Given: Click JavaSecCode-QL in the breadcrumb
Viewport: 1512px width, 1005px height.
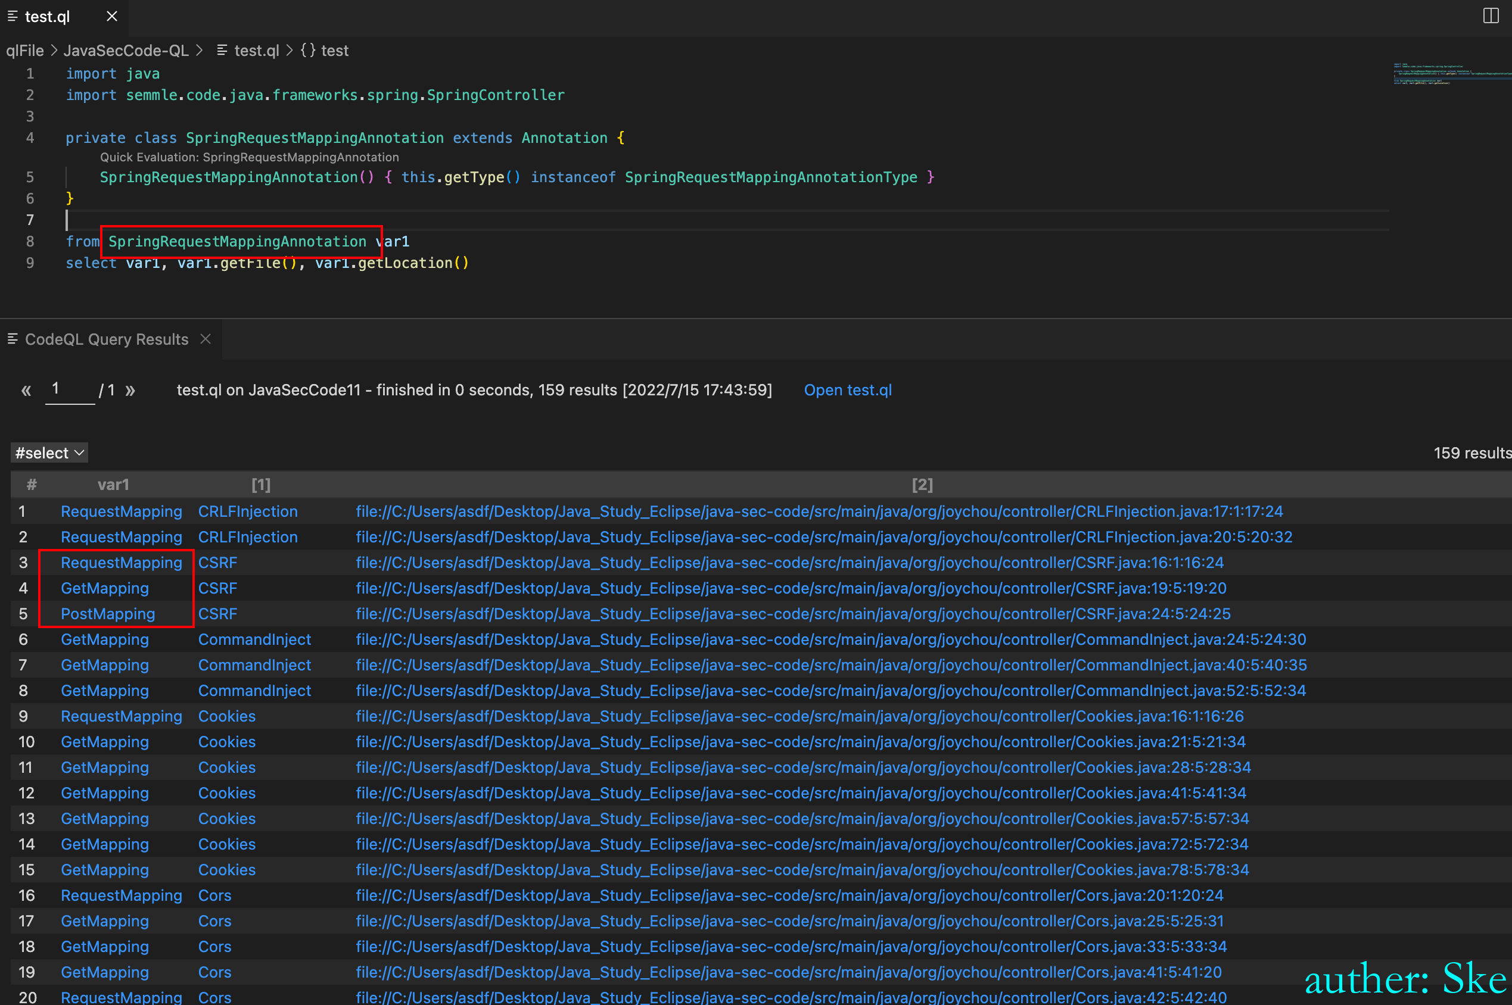Looking at the screenshot, I should tap(126, 51).
